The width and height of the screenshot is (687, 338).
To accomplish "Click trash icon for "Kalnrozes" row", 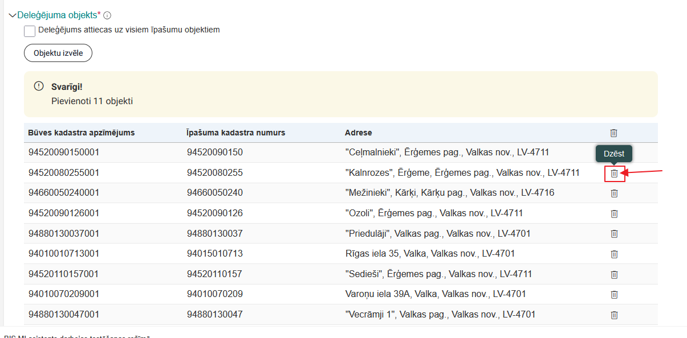I will (x=614, y=174).
